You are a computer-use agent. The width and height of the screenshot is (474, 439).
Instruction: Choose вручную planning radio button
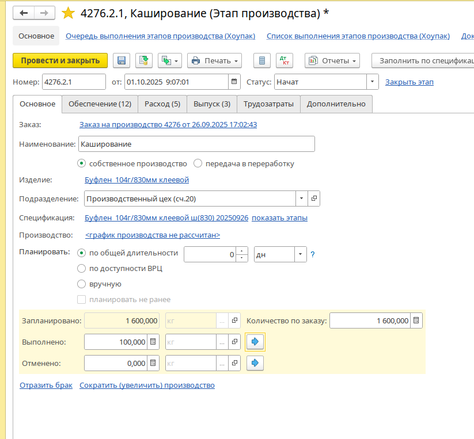[x=82, y=284]
